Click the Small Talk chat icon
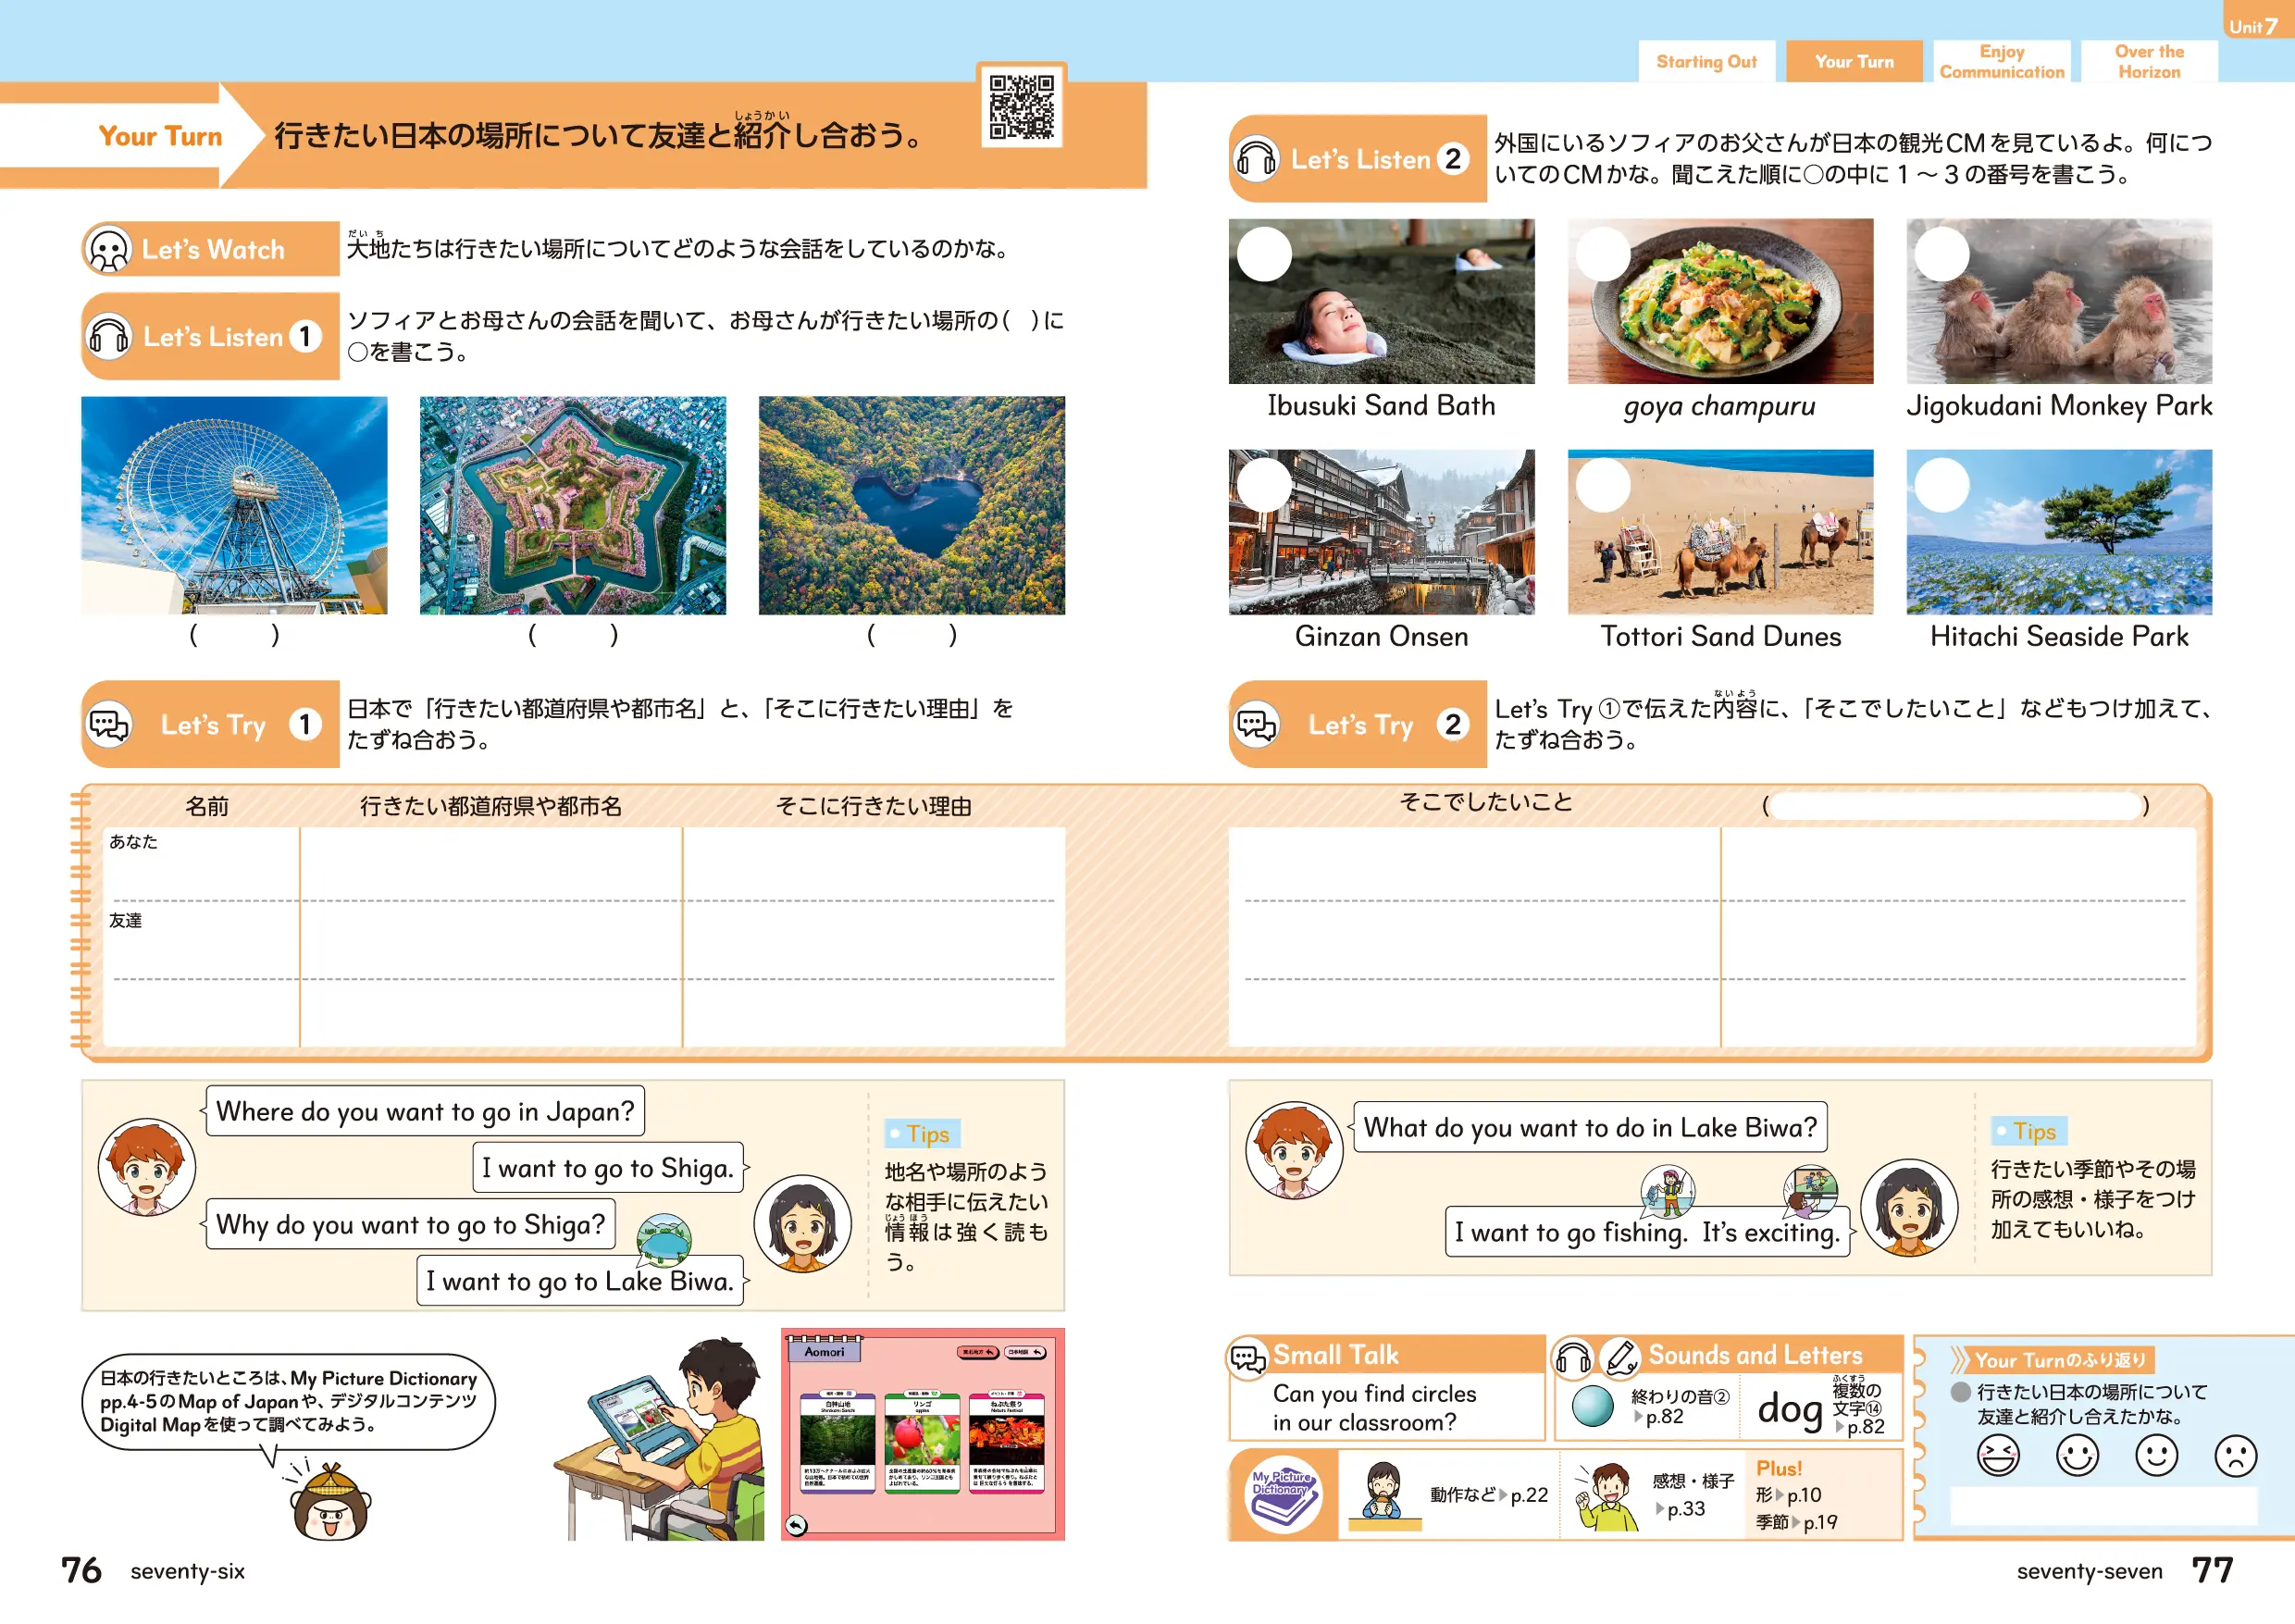This screenshot has height=1624, width=2295. 1248,1357
